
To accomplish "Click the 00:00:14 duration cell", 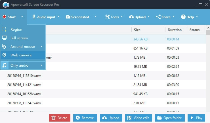I will tap(173, 39).
